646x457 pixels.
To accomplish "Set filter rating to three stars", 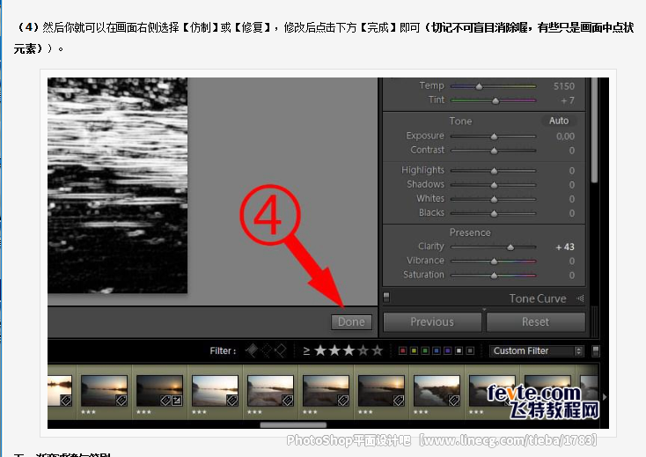I will coord(349,350).
